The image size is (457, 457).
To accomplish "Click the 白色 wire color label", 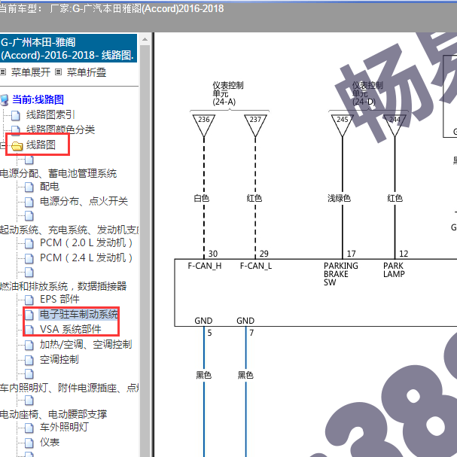I will point(201,199).
